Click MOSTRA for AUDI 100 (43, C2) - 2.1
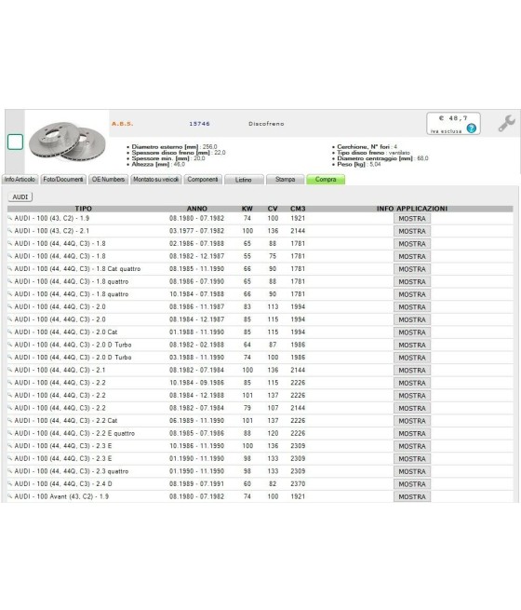The height and width of the screenshot is (610, 521). 412,231
